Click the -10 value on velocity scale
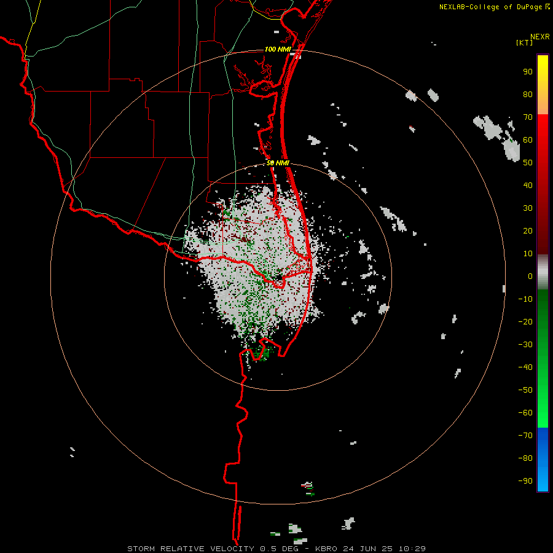This screenshot has height=553, width=553. pyautogui.click(x=525, y=299)
